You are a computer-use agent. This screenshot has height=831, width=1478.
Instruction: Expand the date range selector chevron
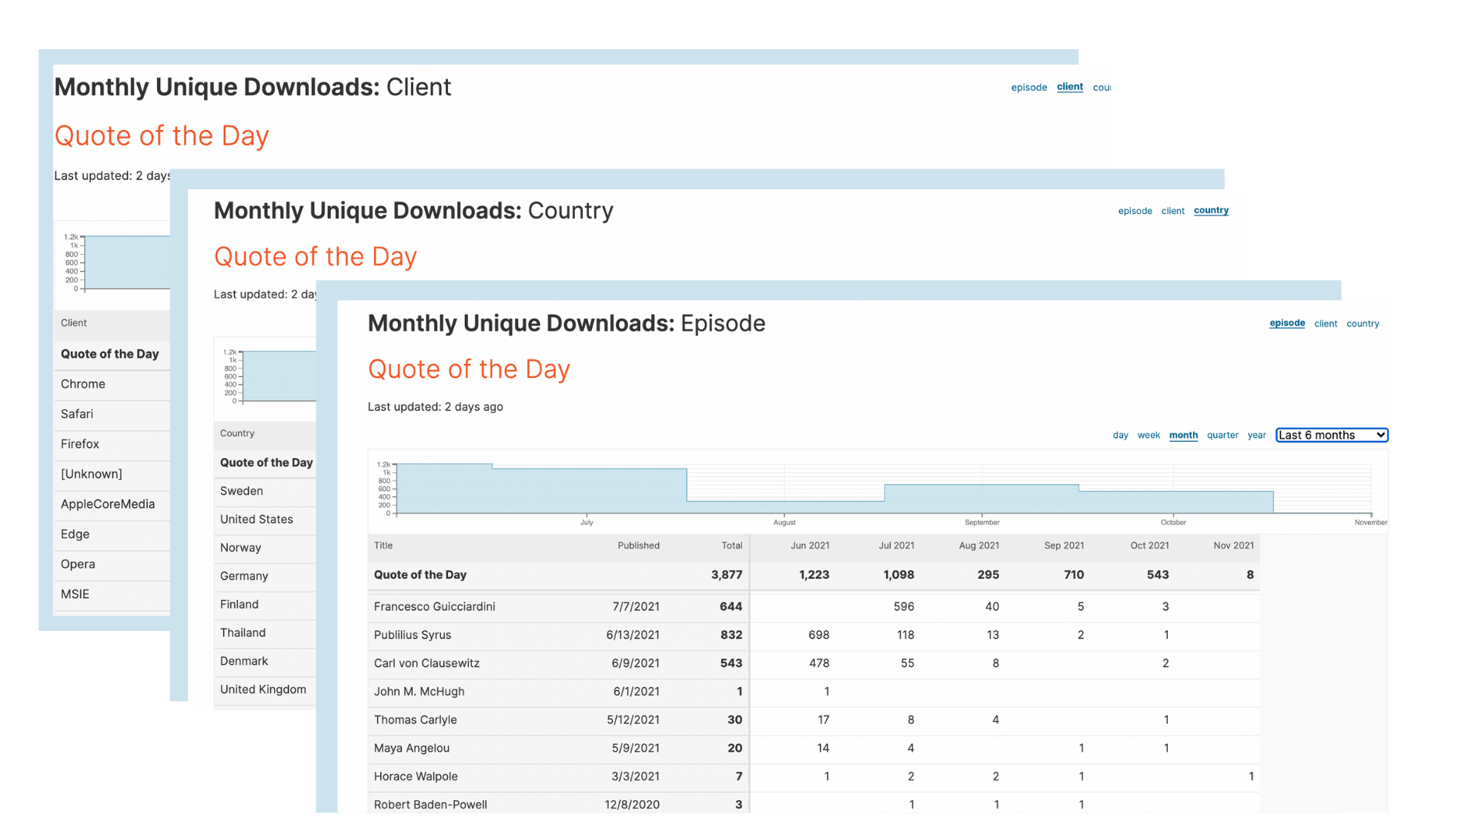point(1380,435)
